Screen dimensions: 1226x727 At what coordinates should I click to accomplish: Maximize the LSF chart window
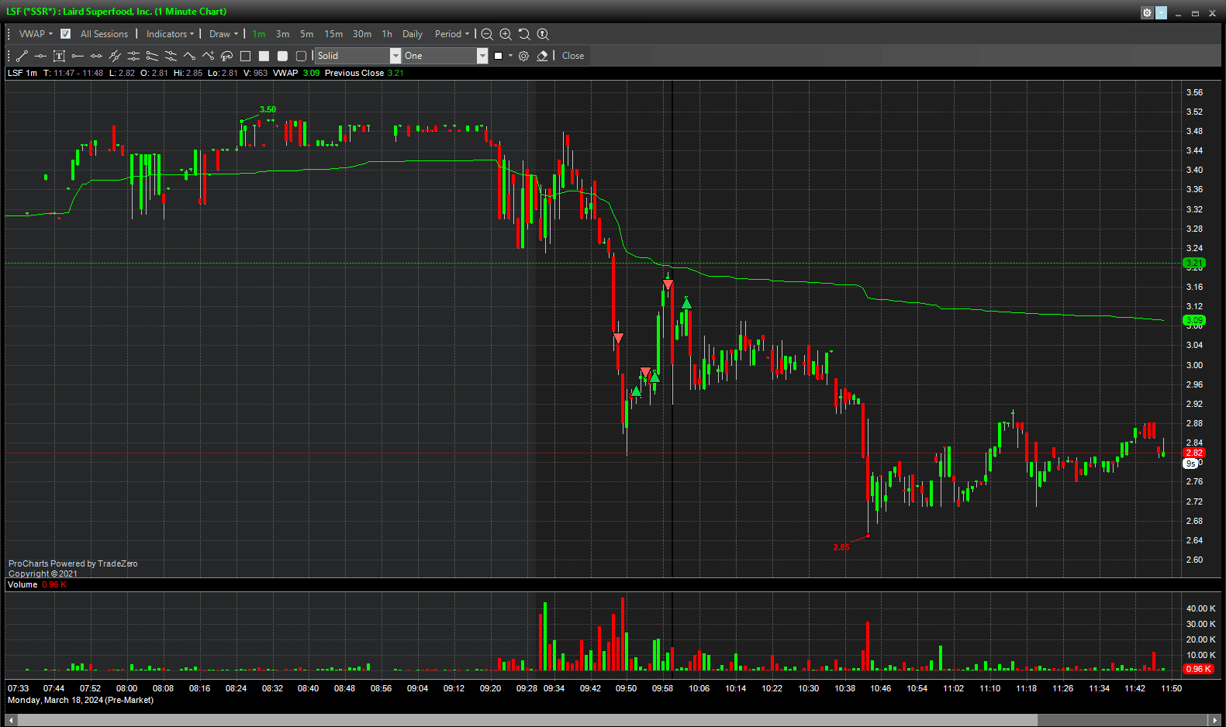tap(1195, 13)
